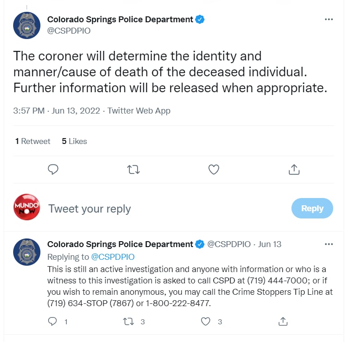Click the Twitter Web App source link

click(x=139, y=110)
